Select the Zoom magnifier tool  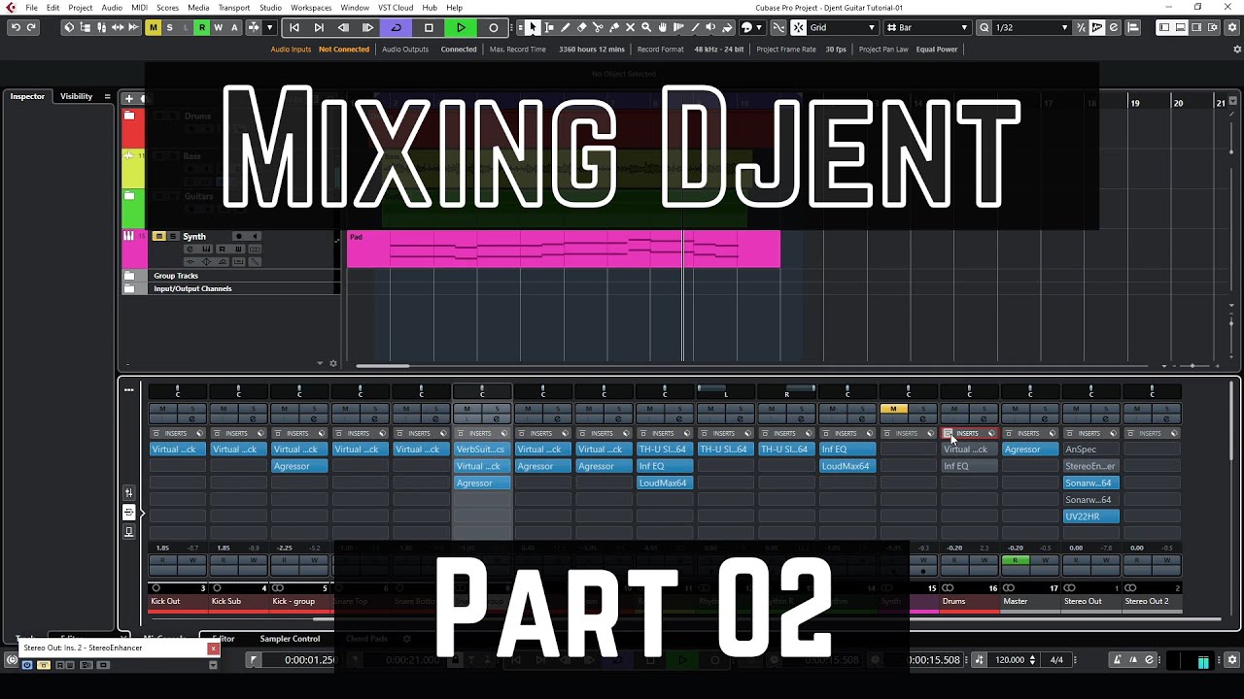click(646, 27)
